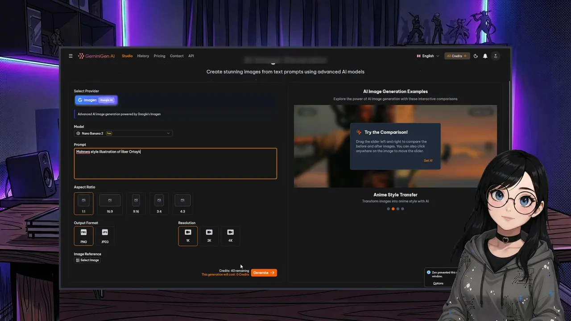This screenshot has width=571, height=321.
Task: Open the API page
Action: [191, 56]
